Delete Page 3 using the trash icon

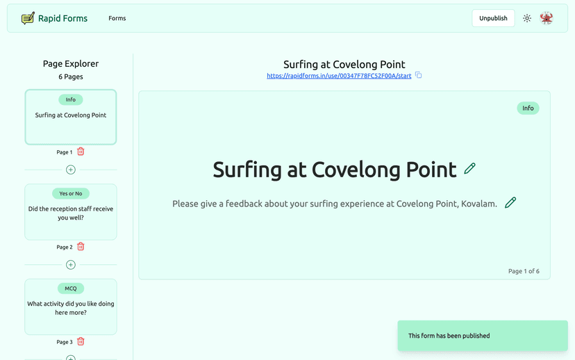81,342
